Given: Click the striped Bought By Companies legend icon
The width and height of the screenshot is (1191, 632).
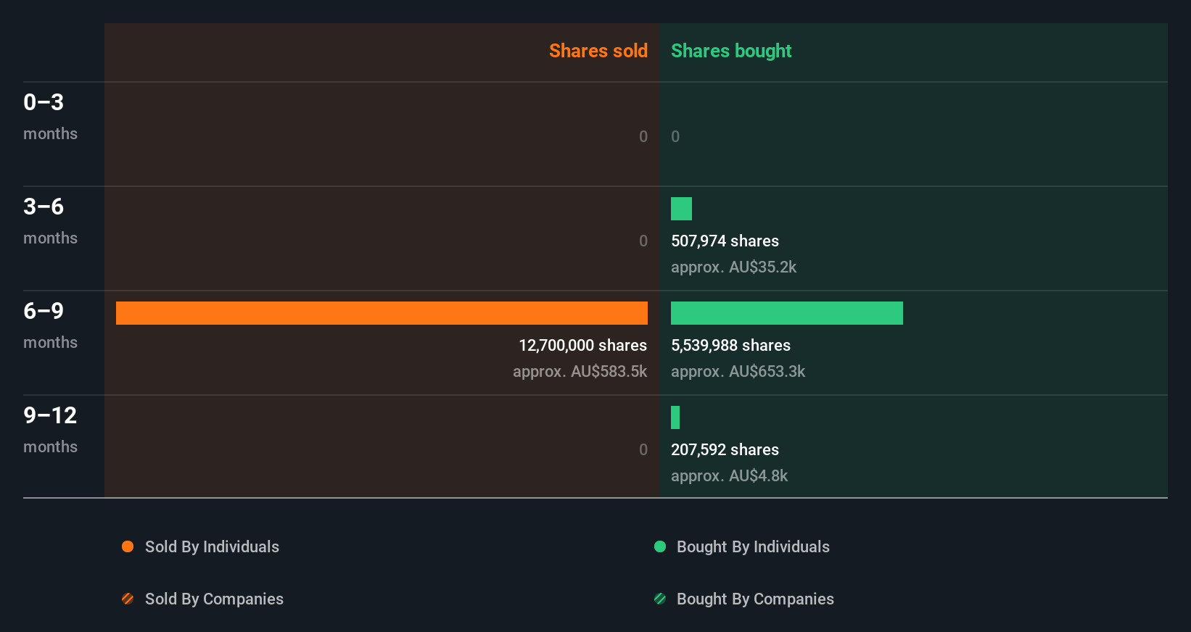Looking at the screenshot, I should pos(660,599).
